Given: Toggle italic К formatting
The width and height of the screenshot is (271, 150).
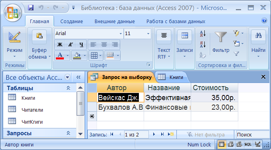Looking at the screenshot, I should tap(70, 45).
